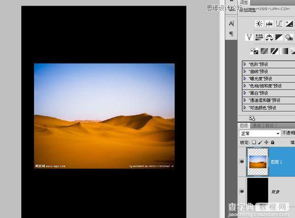The height and width of the screenshot is (218, 295).
Task: Add a Black & White adjustment
Action: (x=279, y=37)
